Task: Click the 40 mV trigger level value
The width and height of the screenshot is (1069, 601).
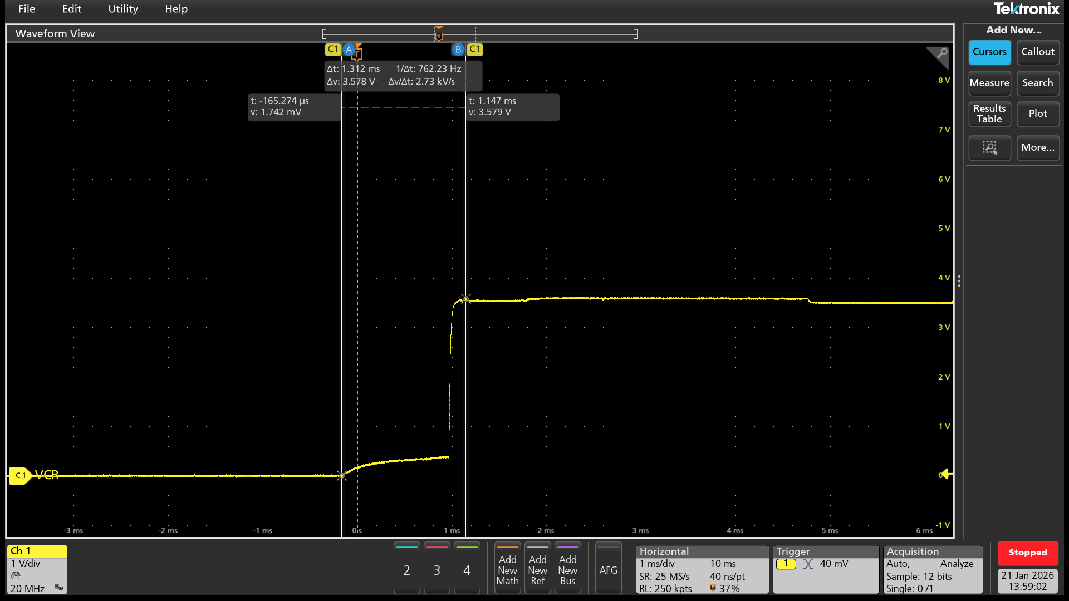Action: pos(833,564)
